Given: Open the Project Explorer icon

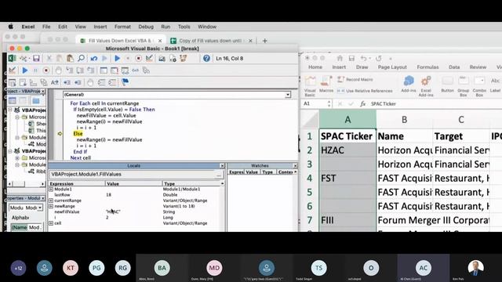Looking at the screenshot, I should (x=162, y=59).
